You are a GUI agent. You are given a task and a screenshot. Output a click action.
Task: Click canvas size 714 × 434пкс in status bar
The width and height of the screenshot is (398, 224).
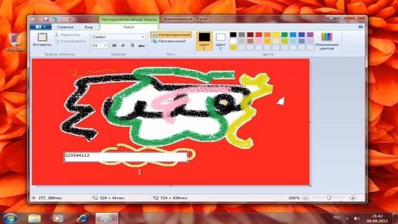point(174,198)
